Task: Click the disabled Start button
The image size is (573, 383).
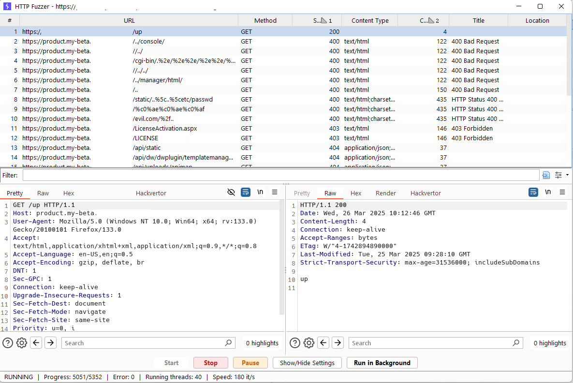Action: tap(171, 363)
